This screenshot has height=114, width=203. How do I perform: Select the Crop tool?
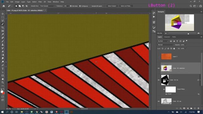point(3,28)
